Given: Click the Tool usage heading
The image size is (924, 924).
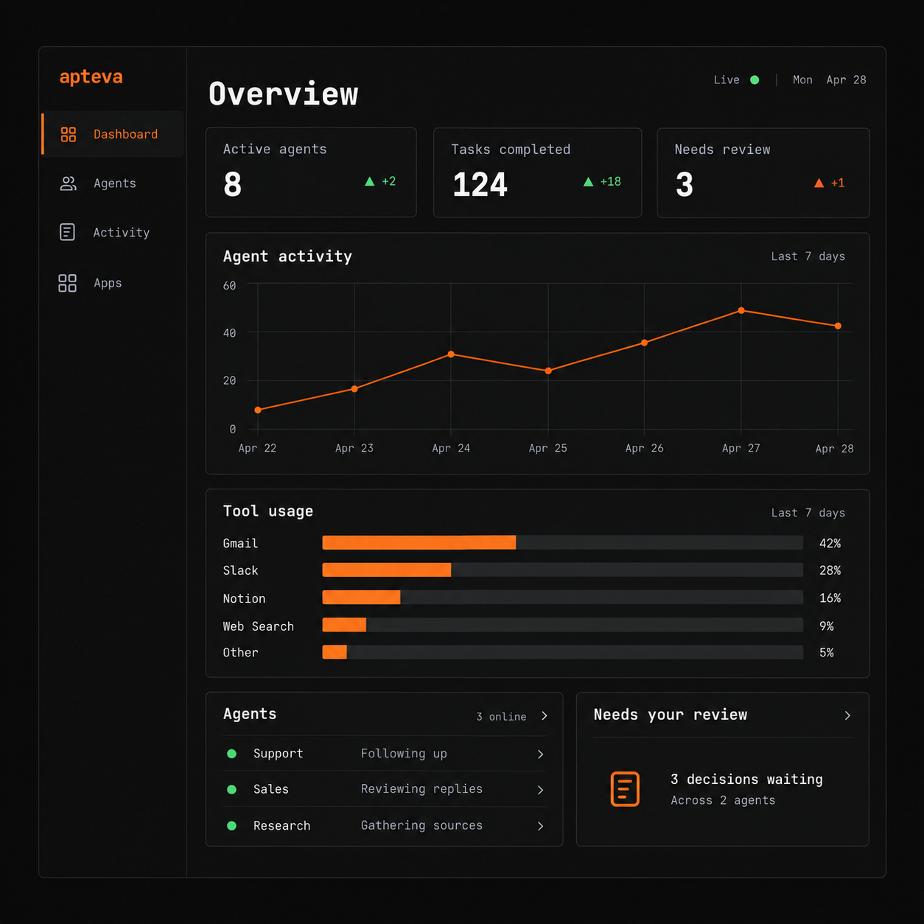Looking at the screenshot, I should [268, 511].
